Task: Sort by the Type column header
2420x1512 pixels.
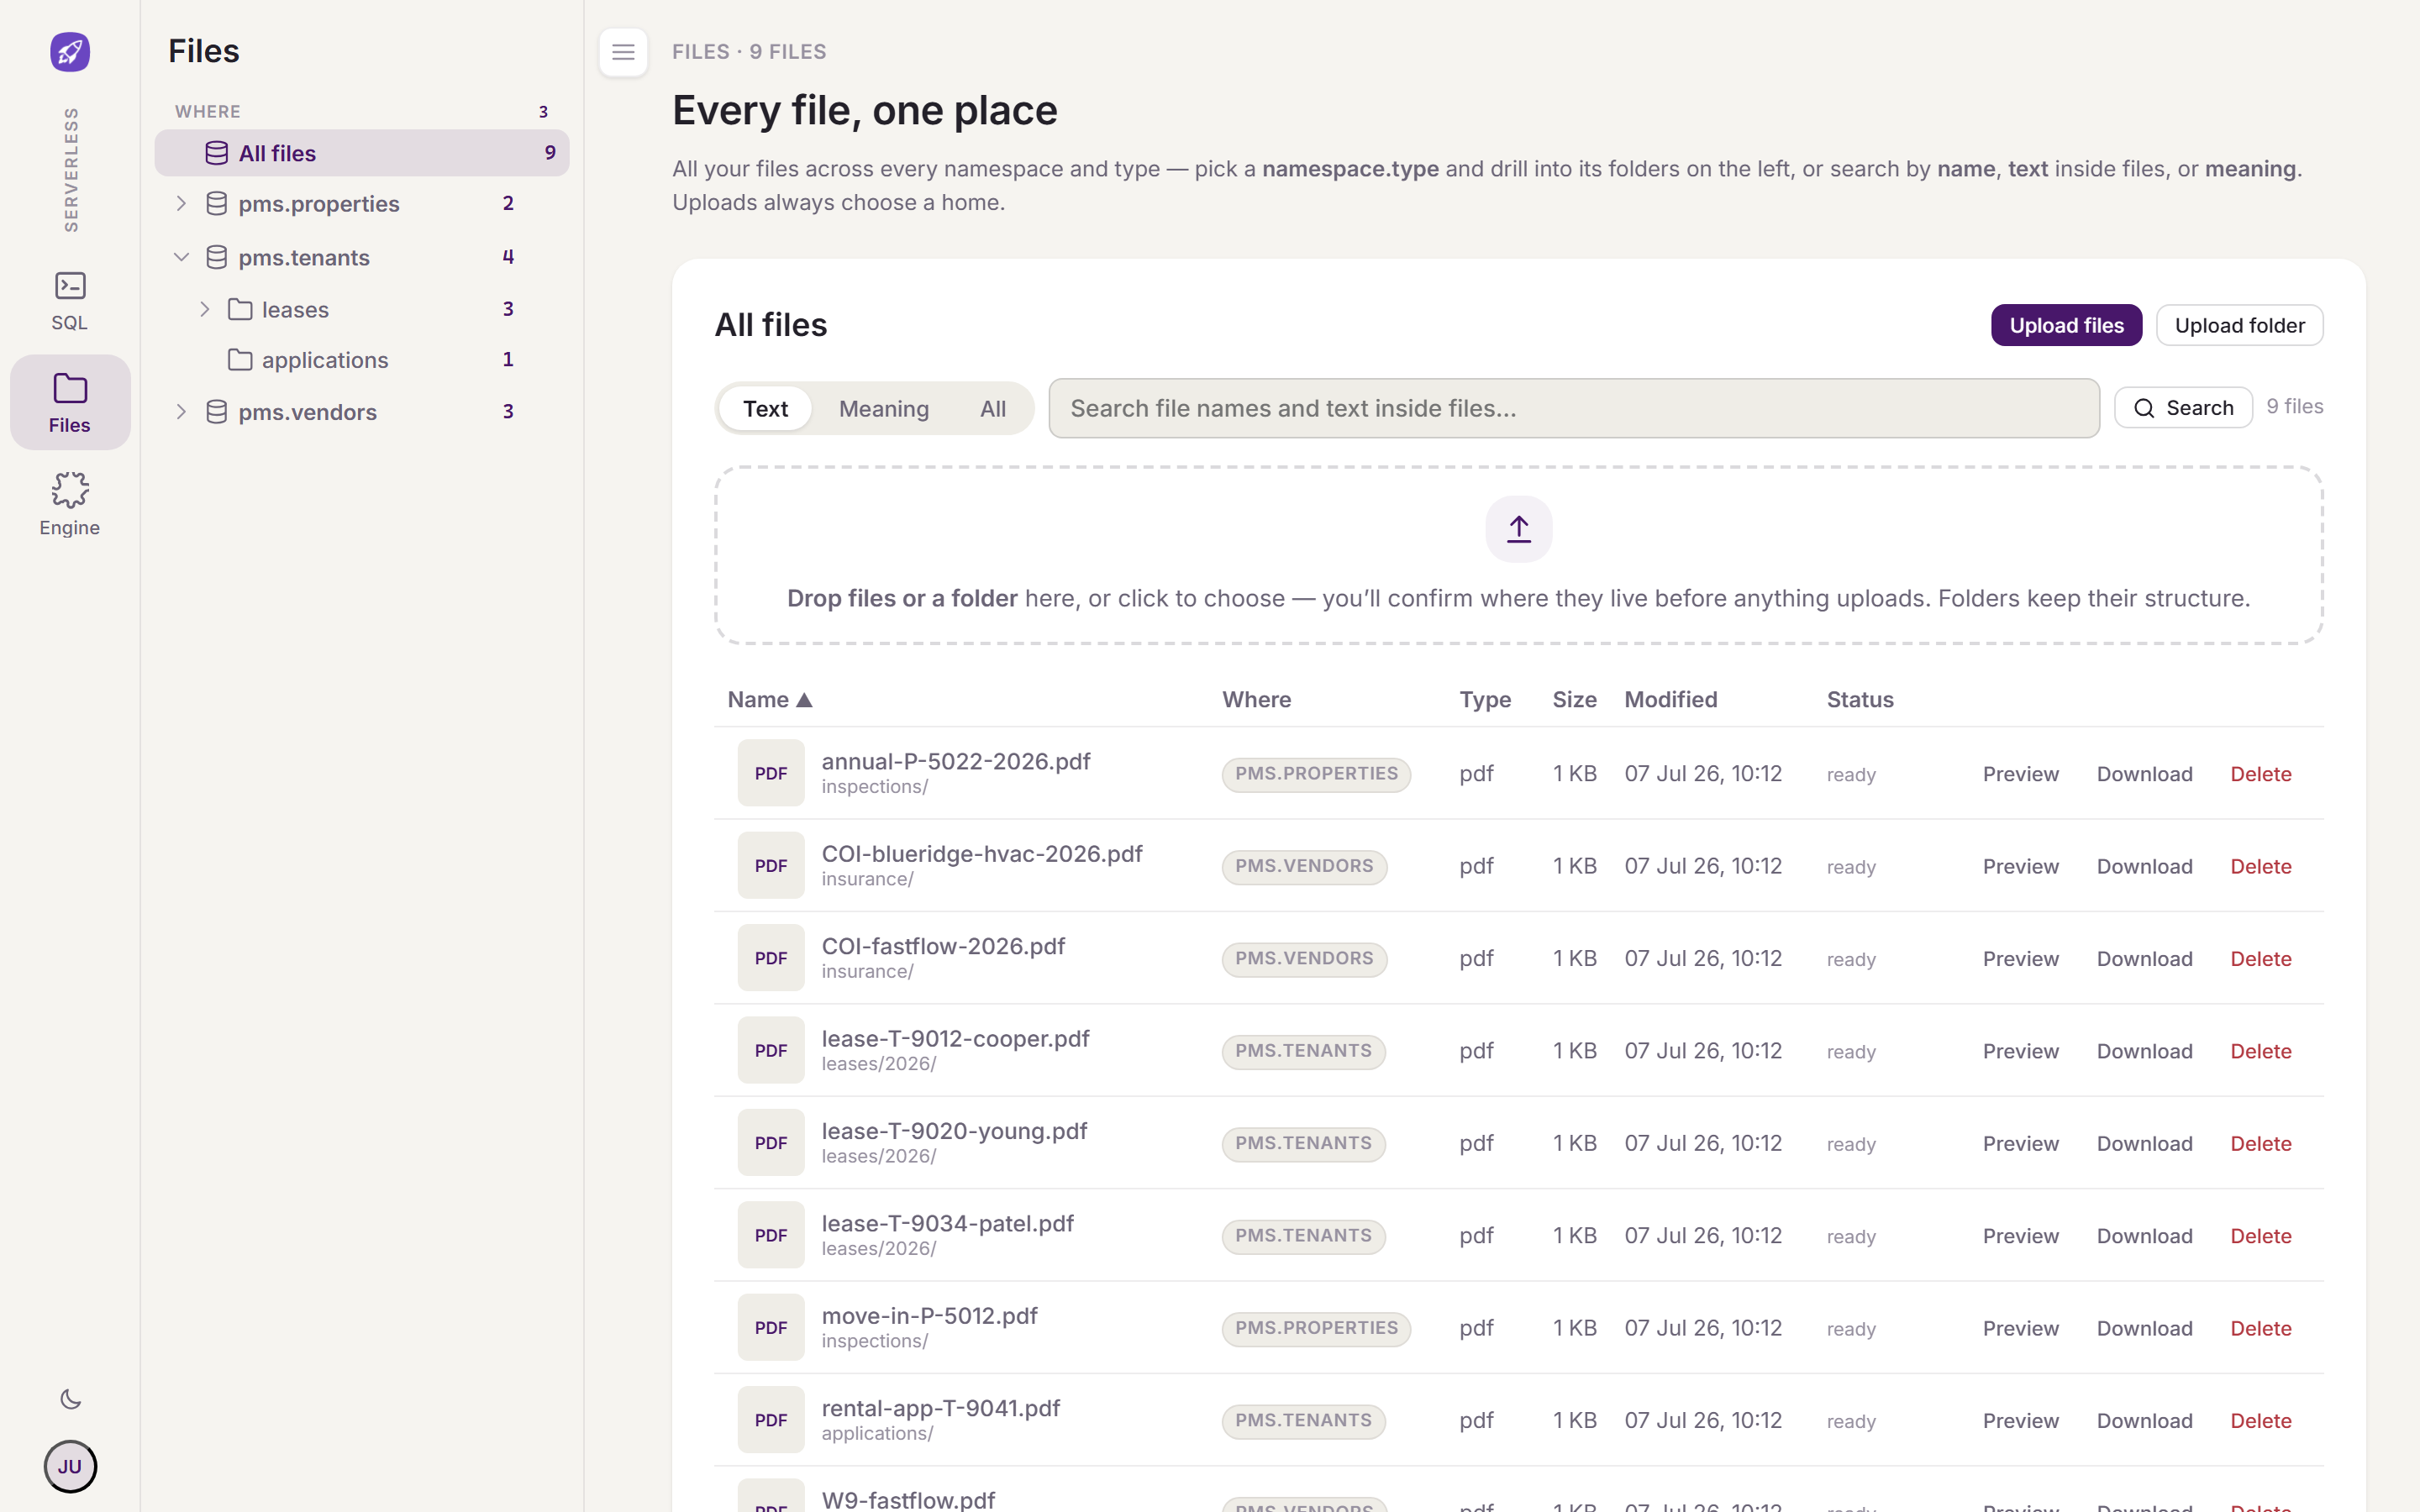Action: click(1484, 700)
